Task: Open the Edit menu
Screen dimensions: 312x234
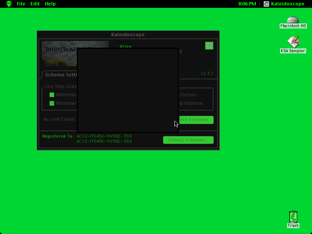Action: [x=35, y=4]
